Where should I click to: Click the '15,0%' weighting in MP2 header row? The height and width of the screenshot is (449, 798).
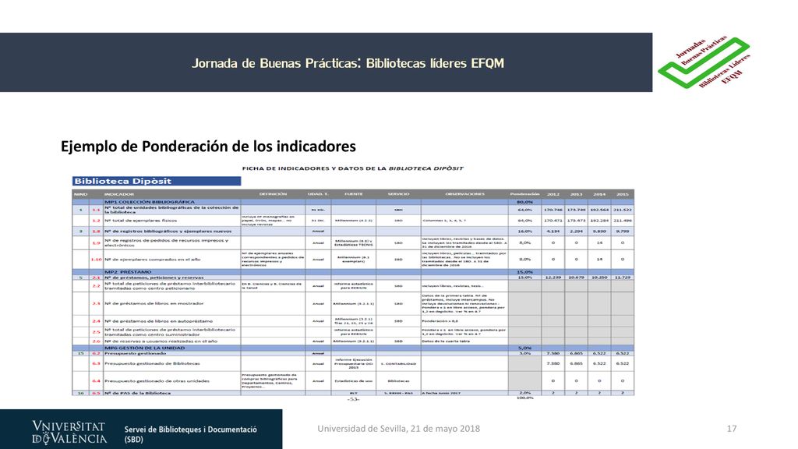point(524,272)
